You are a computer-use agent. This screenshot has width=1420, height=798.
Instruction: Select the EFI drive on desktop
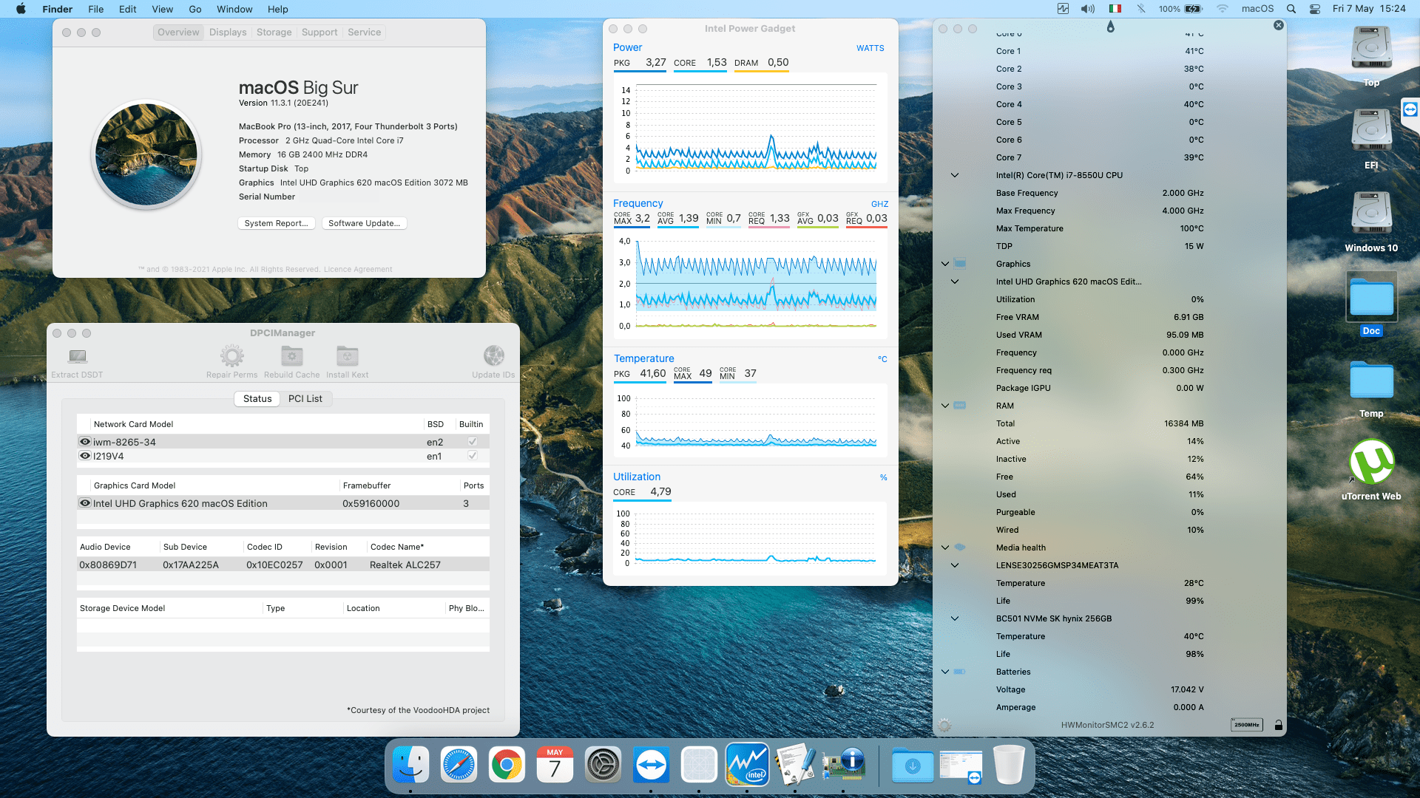click(x=1371, y=139)
